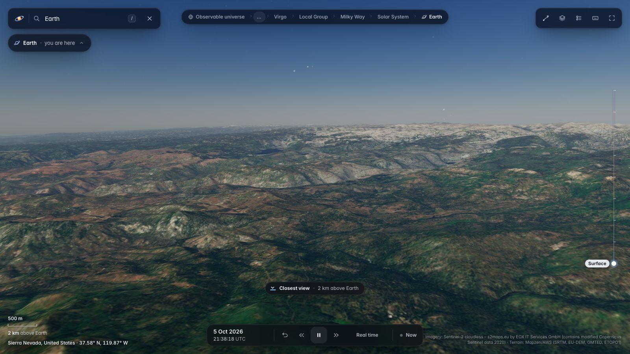630x354 pixels.
Task: Enter fullscreen mode
Action: click(612, 18)
